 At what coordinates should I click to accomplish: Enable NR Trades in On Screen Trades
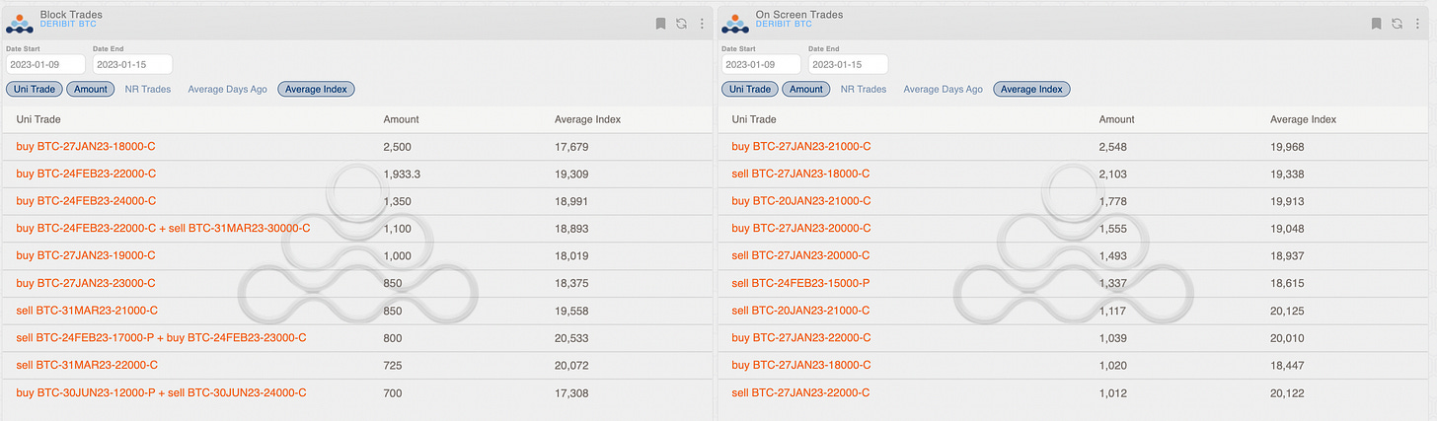(x=864, y=89)
